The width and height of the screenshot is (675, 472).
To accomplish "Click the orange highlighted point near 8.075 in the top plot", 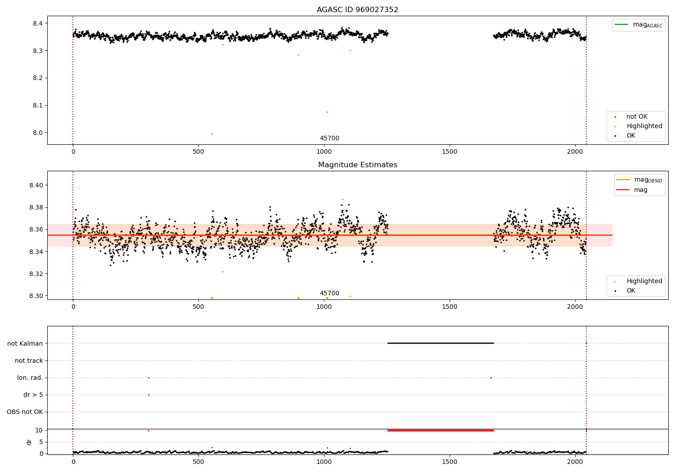I will pos(327,112).
